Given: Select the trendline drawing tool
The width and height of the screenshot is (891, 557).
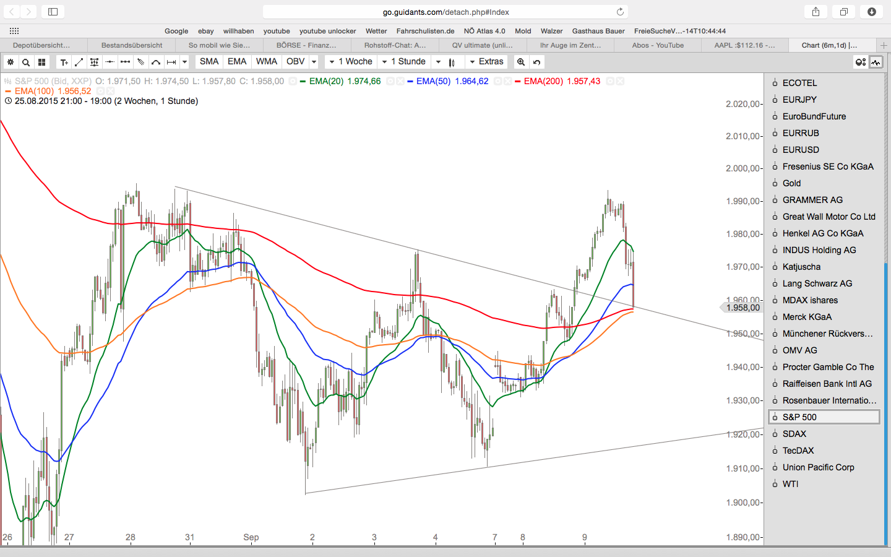Looking at the screenshot, I should click(x=79, y=61).
